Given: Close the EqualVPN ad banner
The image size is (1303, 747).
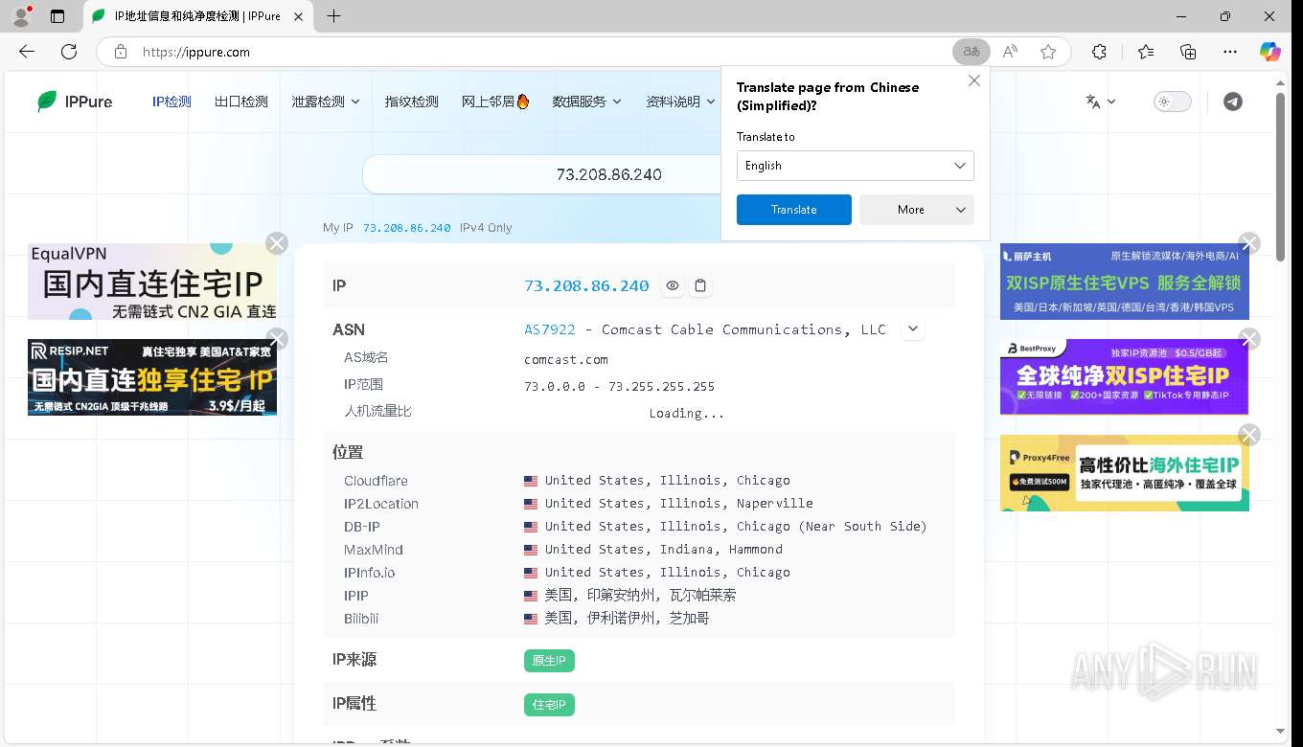Looking at the screenshot, I should [277, 243].
